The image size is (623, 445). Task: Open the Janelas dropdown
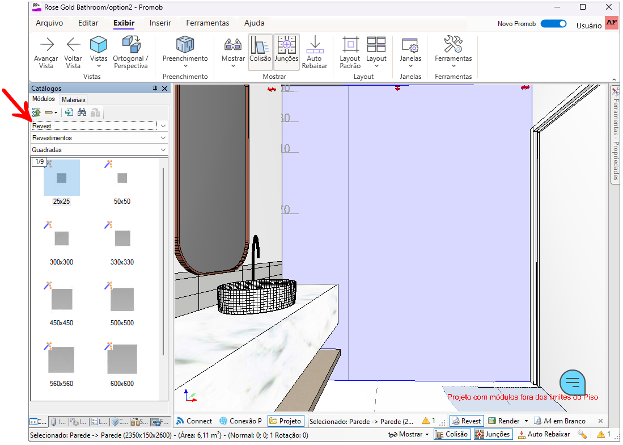pos(410,52)
